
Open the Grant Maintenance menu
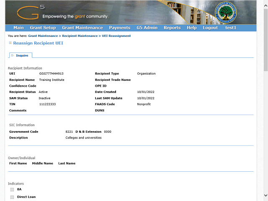82,28
